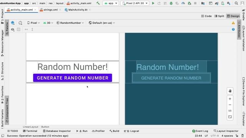Image resolution: width=246 pixels, height=138 pixels.
Task: Click the vertical expand arrows icon
Action: coord(32,29)
